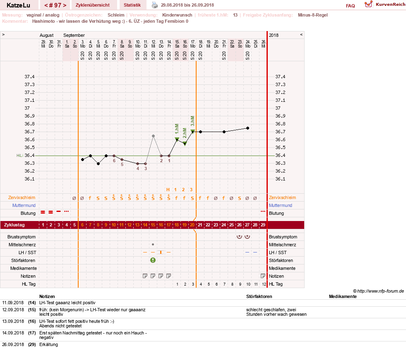Click the green Störfaktoren exclamation icon
This screenshot has height=363, width=406.
(153, 260)
